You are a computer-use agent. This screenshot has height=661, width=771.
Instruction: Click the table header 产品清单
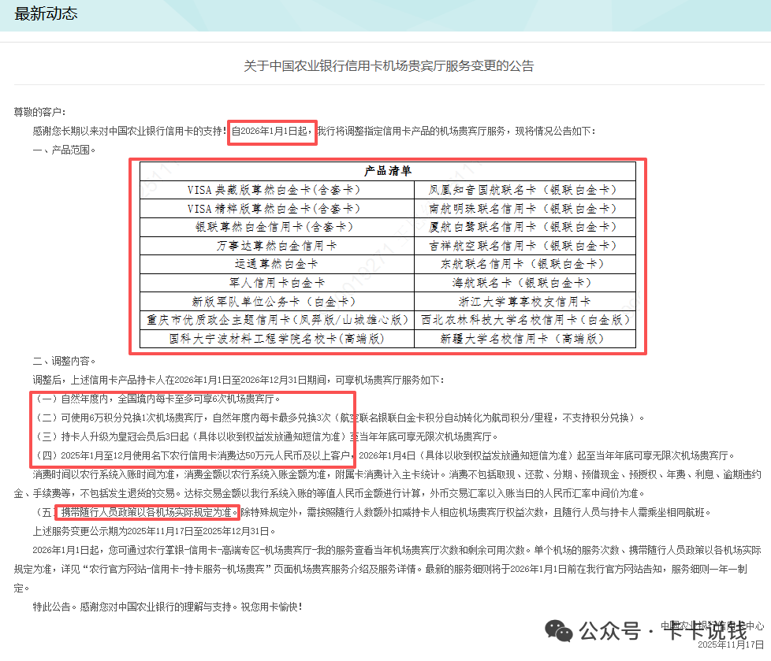coord(387,171)
